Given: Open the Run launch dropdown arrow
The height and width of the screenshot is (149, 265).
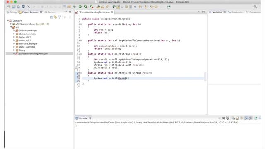Looking at the screenshot, I should (x=82, y=7).
